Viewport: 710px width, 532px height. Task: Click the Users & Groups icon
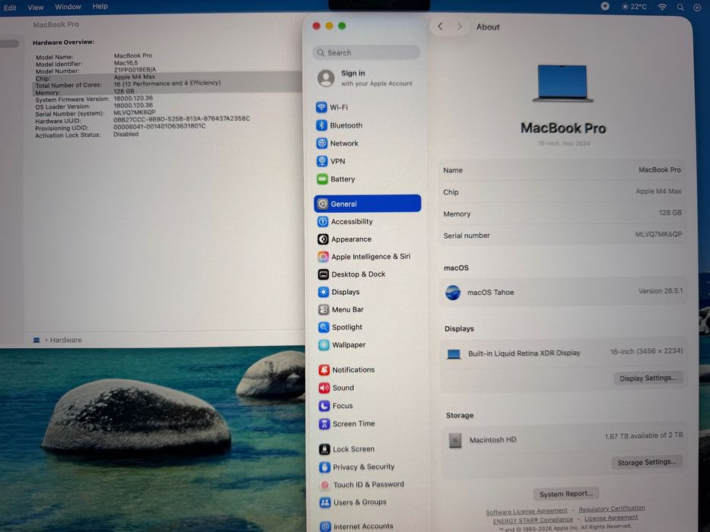click(325, 502)
